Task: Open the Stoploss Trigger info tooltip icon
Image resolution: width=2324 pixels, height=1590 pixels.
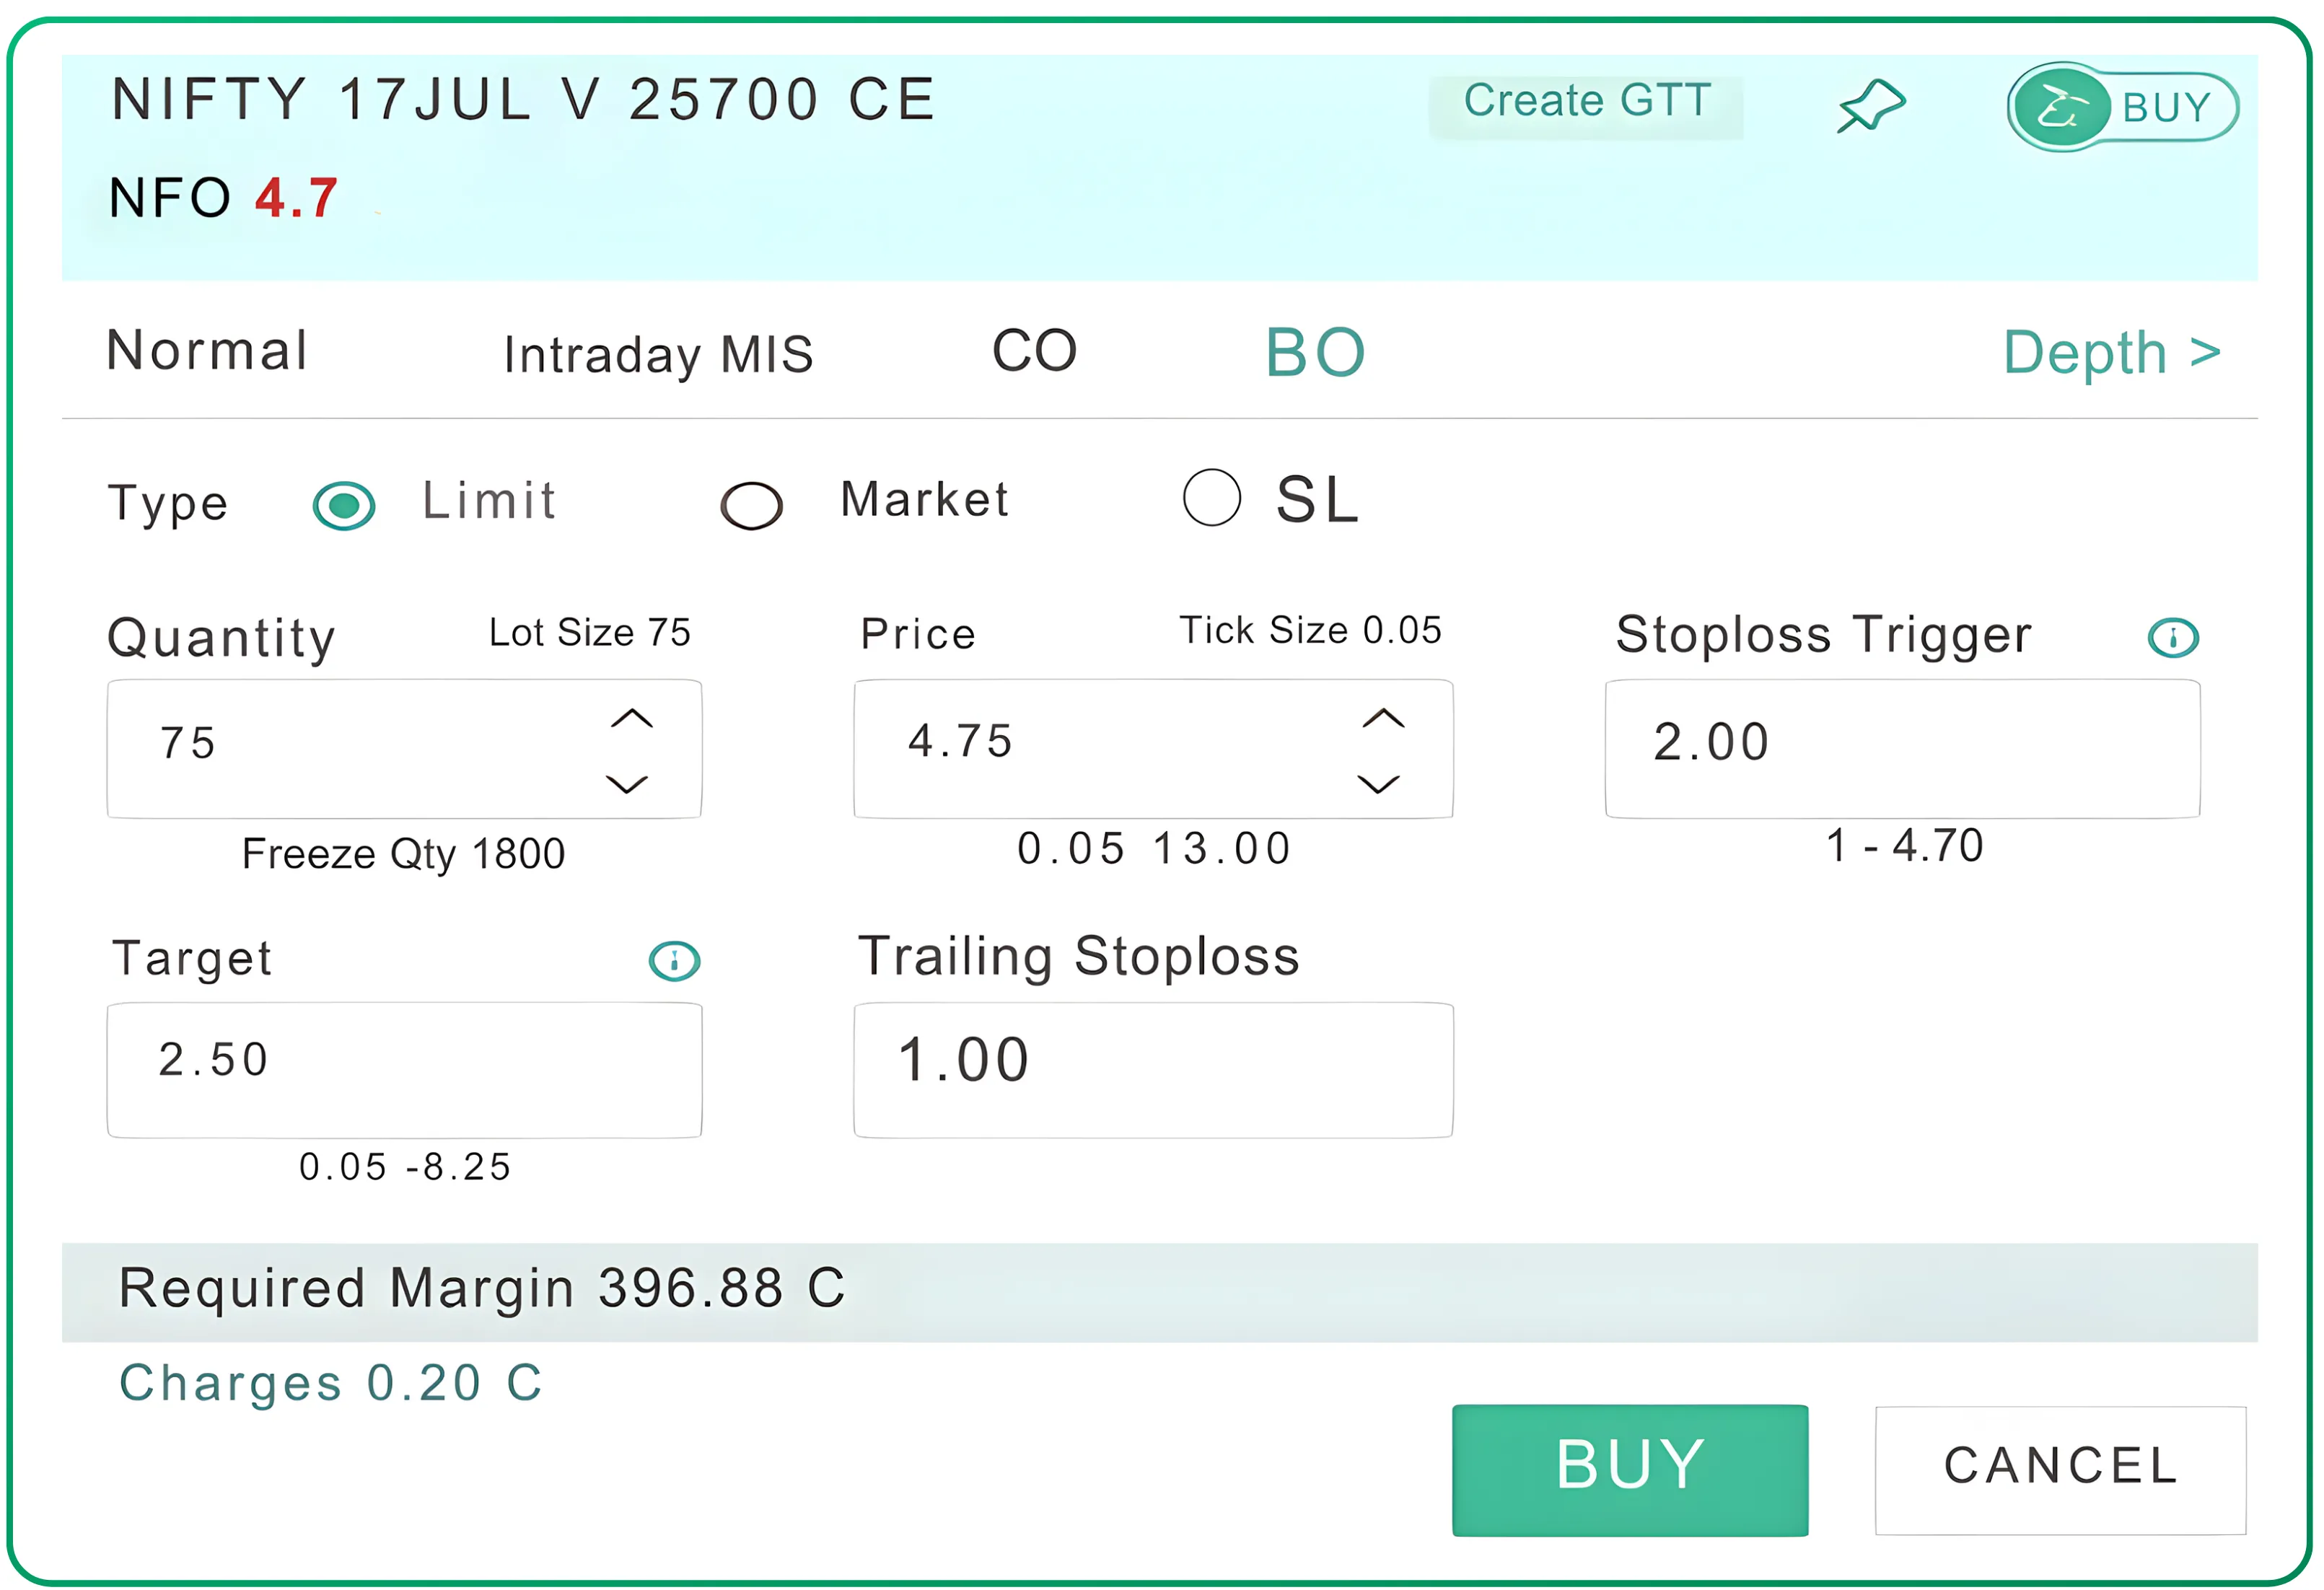Action: pyautogui.click(x=2172, y=637)
